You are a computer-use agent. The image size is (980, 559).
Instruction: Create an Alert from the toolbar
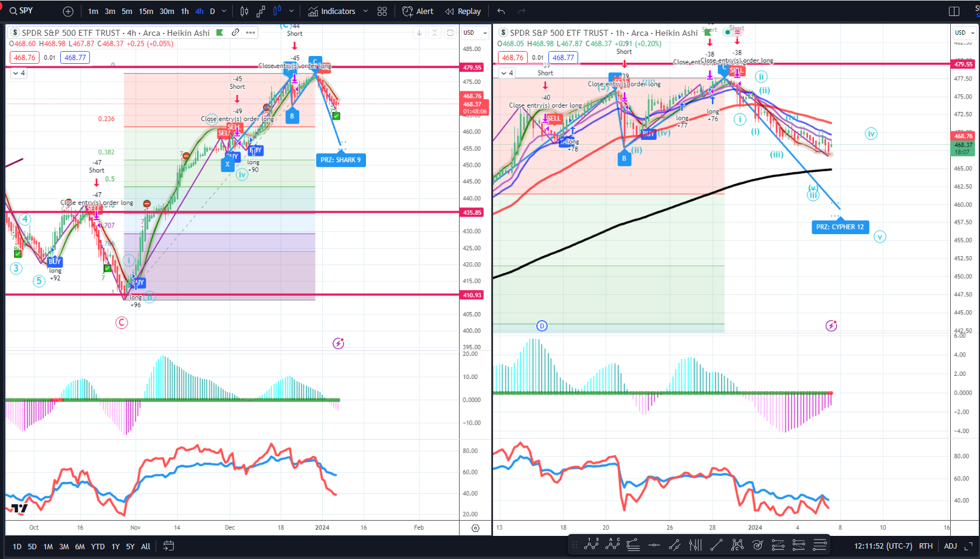(418, 11)
